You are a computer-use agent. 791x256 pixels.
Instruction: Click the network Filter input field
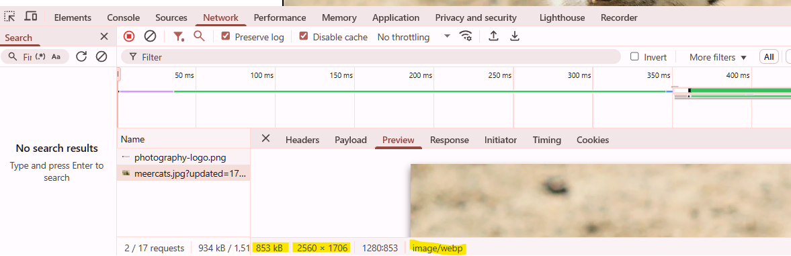(371, 57)
